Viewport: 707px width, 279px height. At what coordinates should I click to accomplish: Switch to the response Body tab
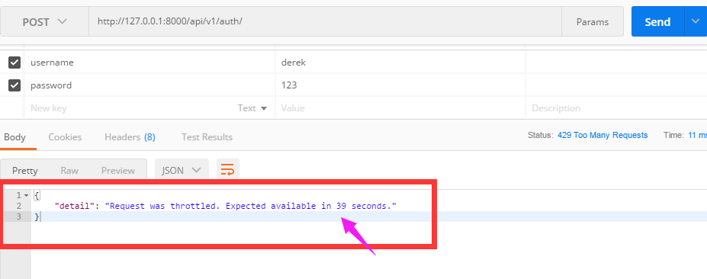pyautogui.click(x=15, y=137)
